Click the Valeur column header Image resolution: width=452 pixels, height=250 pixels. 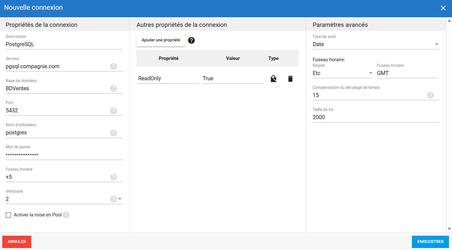tap(233, 58)
